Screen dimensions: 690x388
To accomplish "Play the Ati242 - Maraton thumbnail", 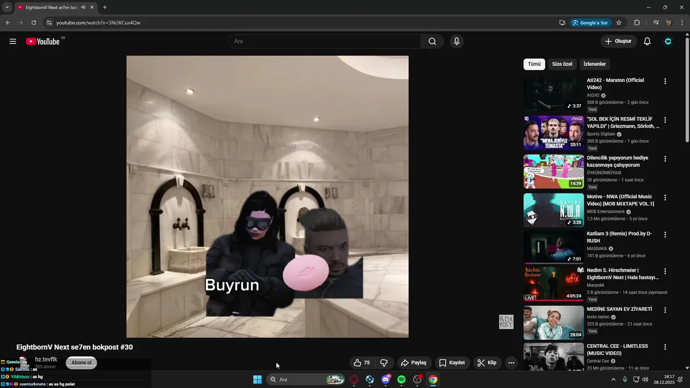I will click(554, 94).
